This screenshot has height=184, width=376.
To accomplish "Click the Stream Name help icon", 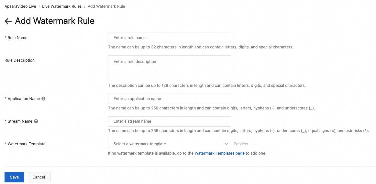I will (36, 121).
